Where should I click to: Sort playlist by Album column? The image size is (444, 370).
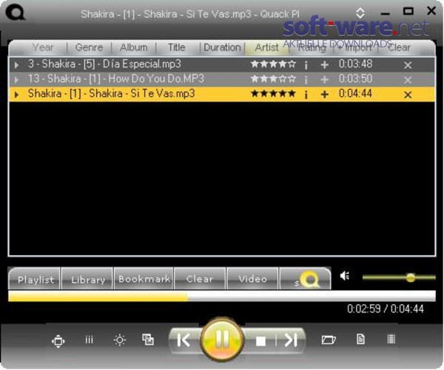134,47
